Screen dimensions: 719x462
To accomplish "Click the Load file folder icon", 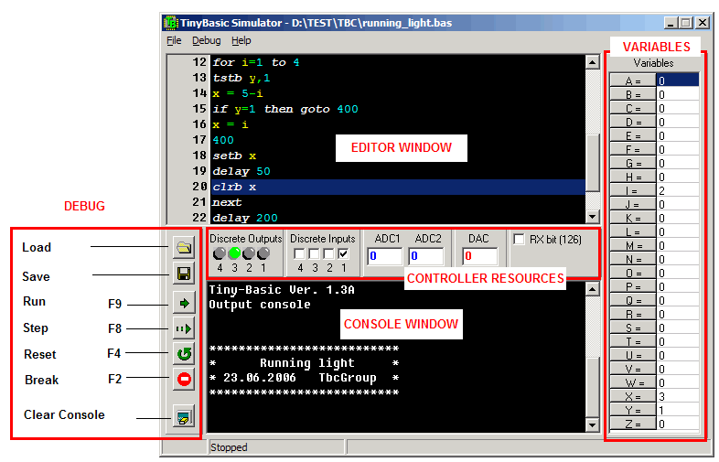I will 183,247.
